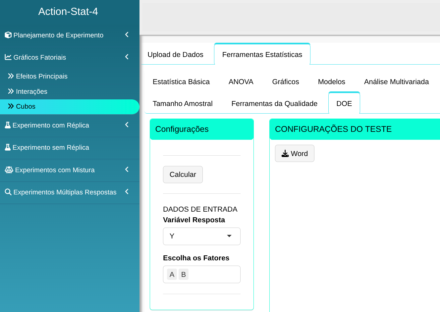Switch to the Upload de Dados tab

175,55
